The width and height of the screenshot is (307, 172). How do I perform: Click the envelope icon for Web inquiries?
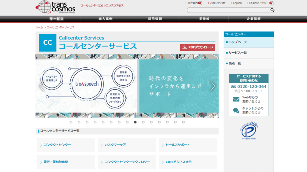pyautogui.click(x=236, y=99)
